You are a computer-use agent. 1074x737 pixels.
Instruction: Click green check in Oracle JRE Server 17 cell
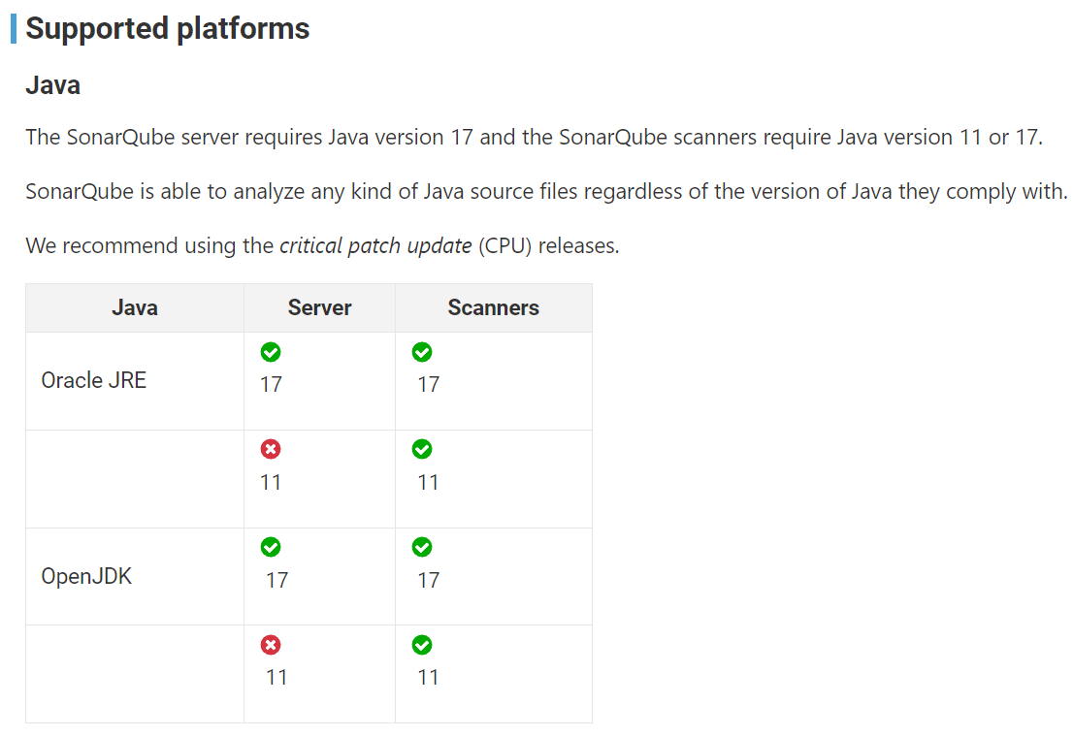point(271,352)
